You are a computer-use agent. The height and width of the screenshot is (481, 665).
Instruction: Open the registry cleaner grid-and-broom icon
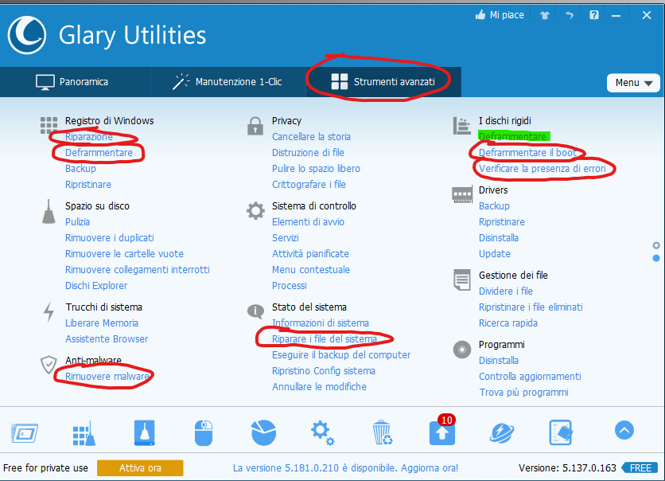point(84,433)
